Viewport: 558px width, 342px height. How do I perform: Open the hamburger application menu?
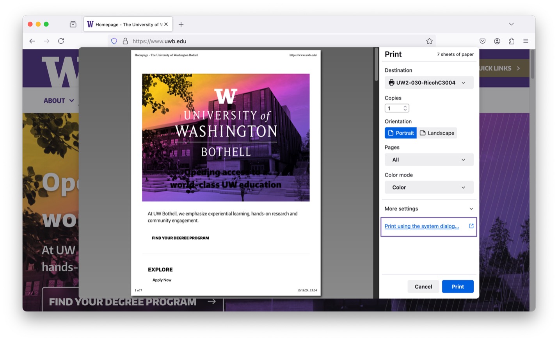tap(526, 41)
